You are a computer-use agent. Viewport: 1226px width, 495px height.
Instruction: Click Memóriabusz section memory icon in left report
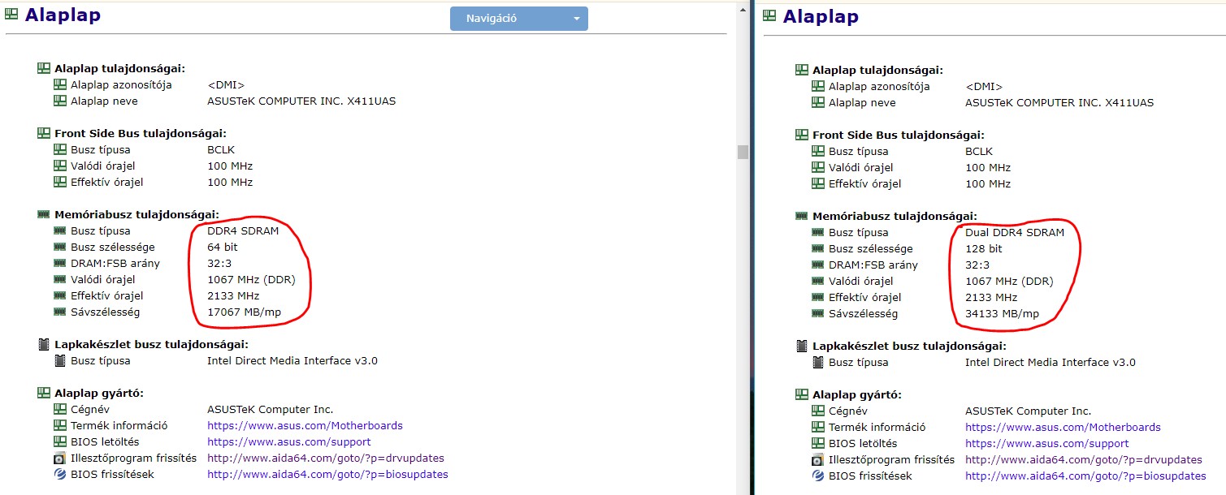[x=44, y=214]
